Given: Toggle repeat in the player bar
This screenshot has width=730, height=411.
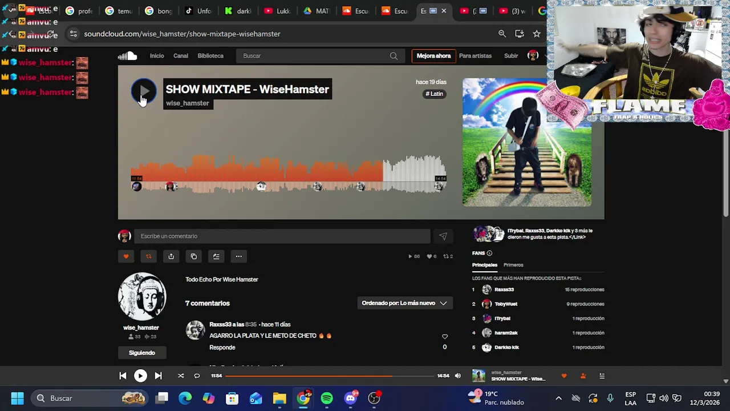Looking at the screenshot, I should (197, 376).
